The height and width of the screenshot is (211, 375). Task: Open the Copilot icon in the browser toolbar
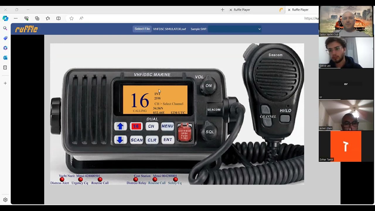(x=5, y=18)
